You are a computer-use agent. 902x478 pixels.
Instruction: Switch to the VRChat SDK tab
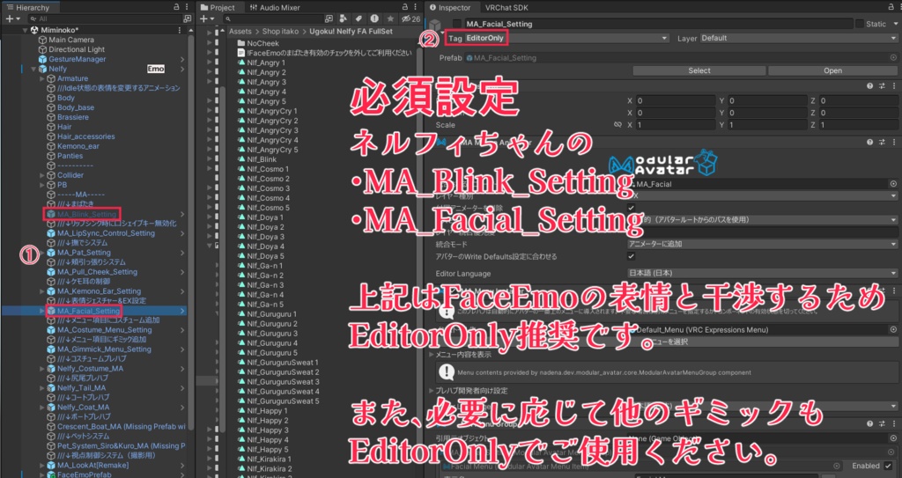pos(506,7)
